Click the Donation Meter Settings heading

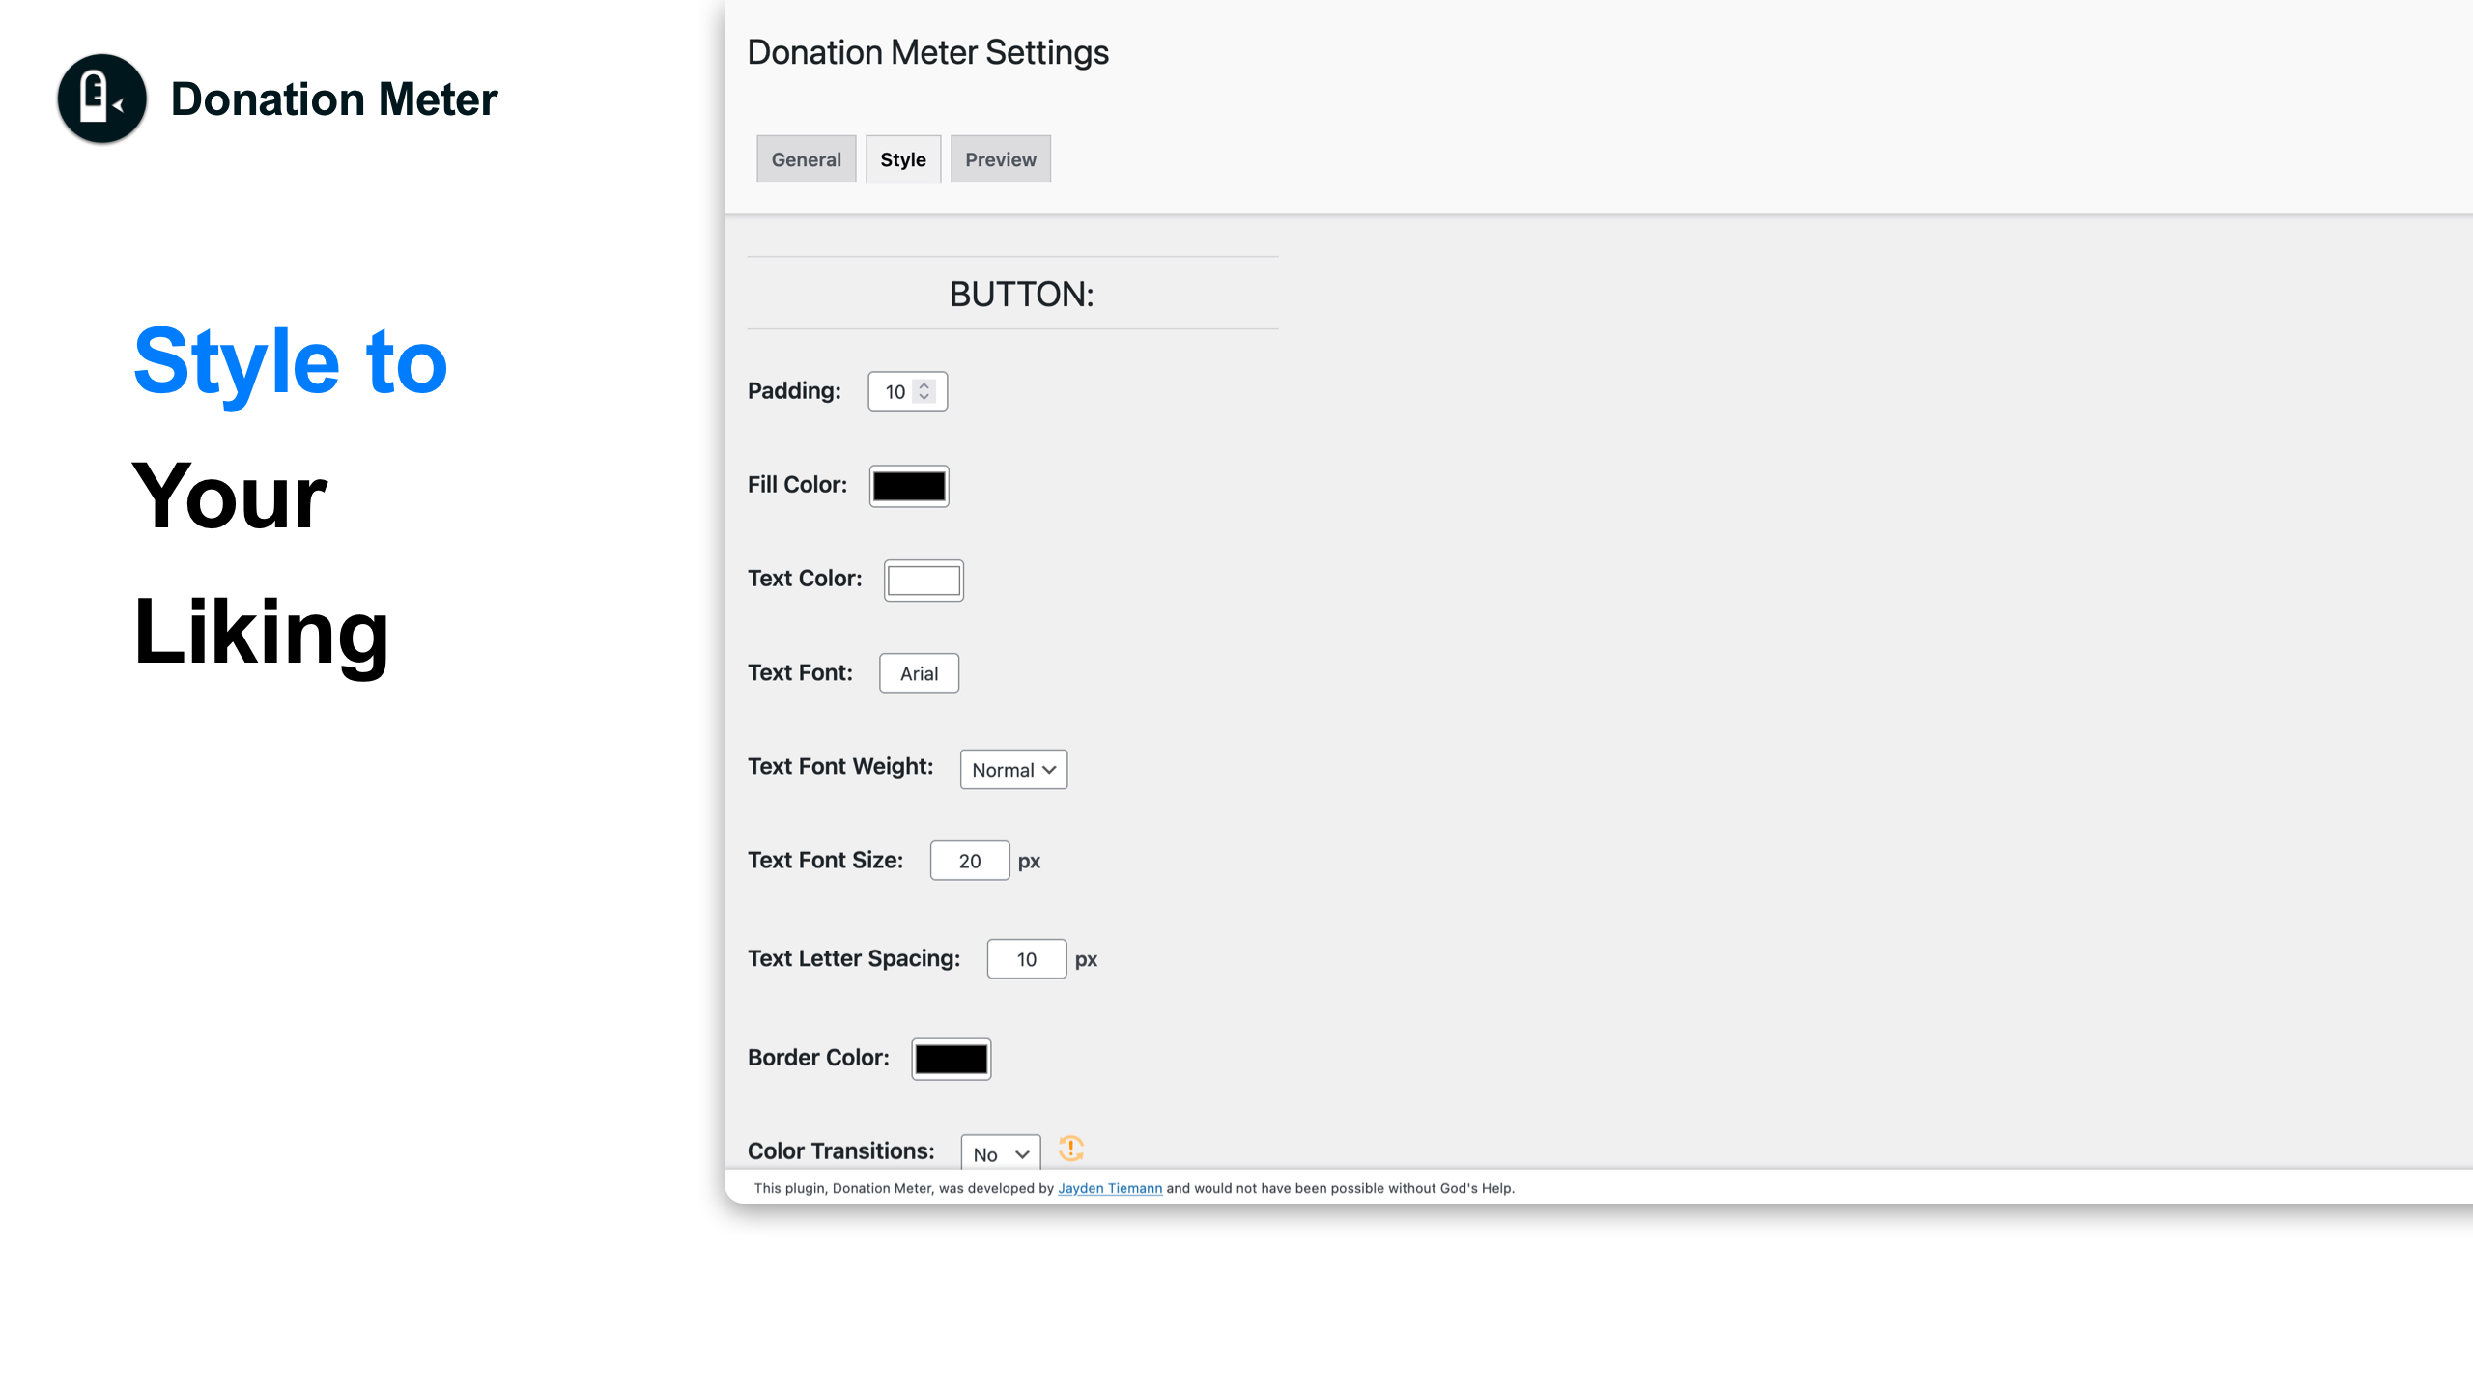click(927, 52)
